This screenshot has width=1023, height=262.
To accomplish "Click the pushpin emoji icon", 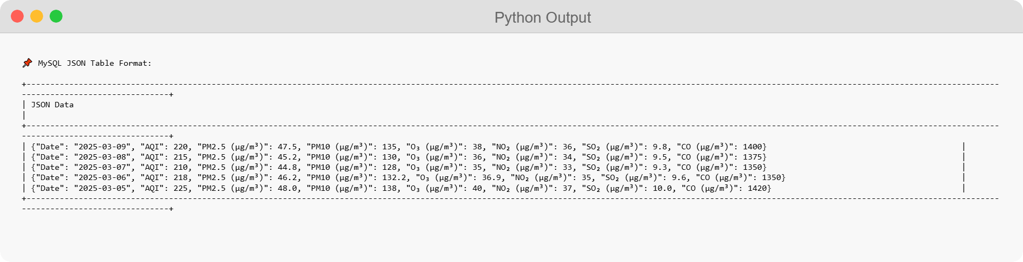I will [x=27, y=63].
